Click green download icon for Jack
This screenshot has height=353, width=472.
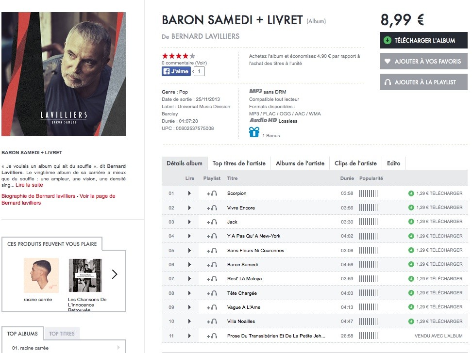tap(411, 222)
